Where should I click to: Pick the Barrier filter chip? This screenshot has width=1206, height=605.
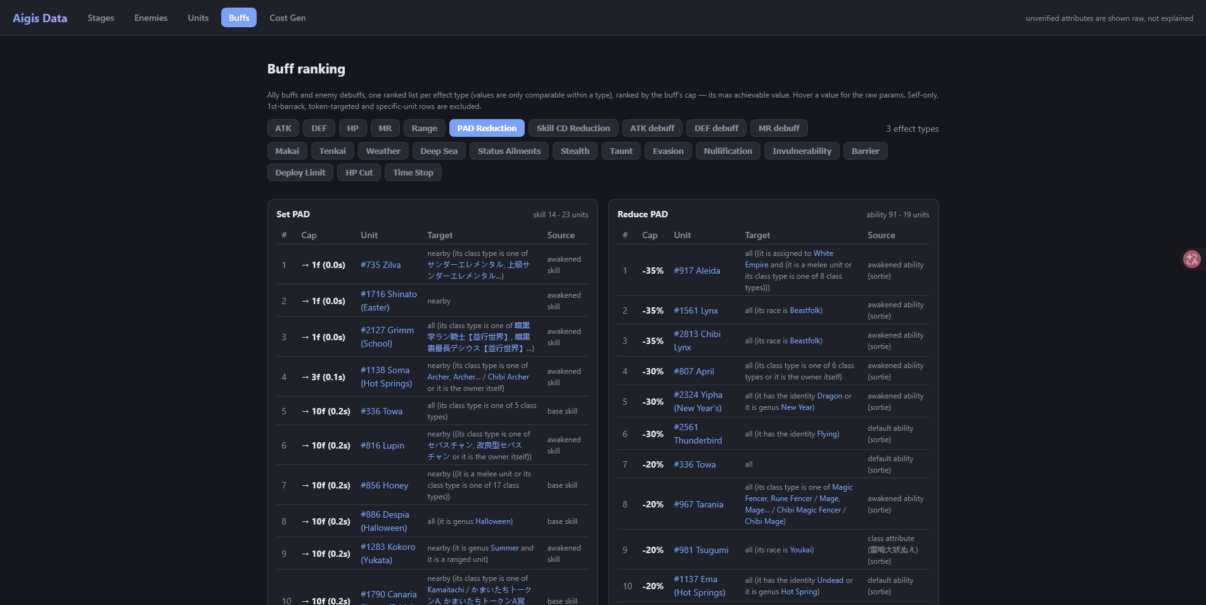[865, 151]
